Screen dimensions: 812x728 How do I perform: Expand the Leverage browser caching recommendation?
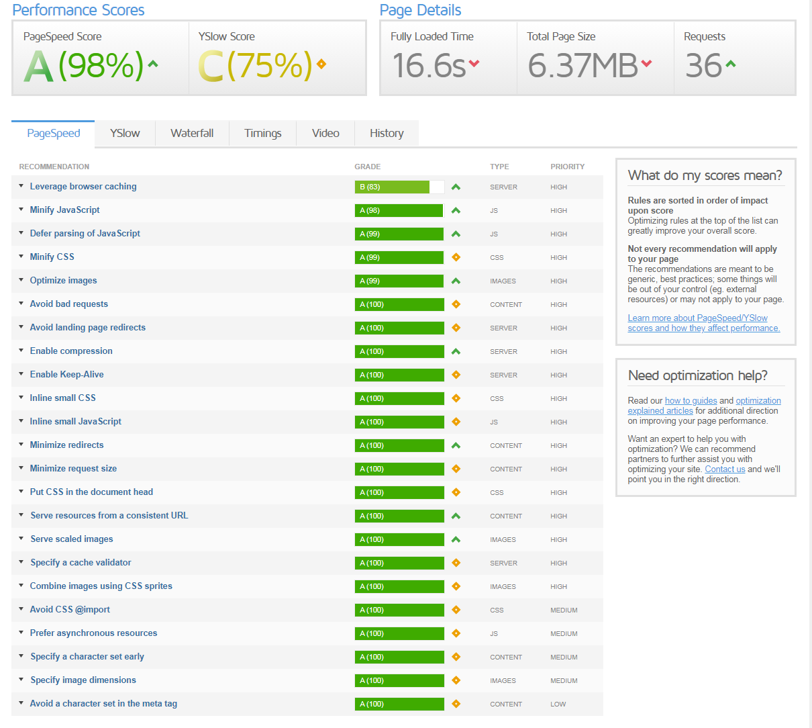click(83, 187)
